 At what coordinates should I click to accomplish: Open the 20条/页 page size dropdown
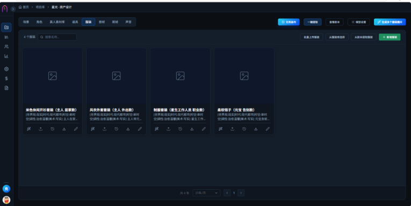point(206,193)
